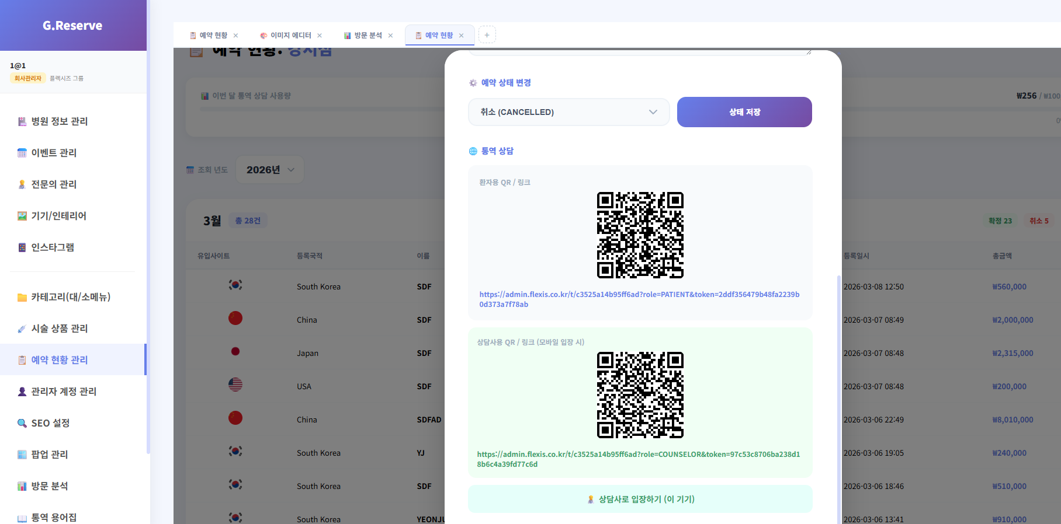The height and width of the screenshot is (524, 1061).
Task: Expand the 취소 (CANCELLED) status dropdown
Action: pyautogui.click(x=568, y=112)
